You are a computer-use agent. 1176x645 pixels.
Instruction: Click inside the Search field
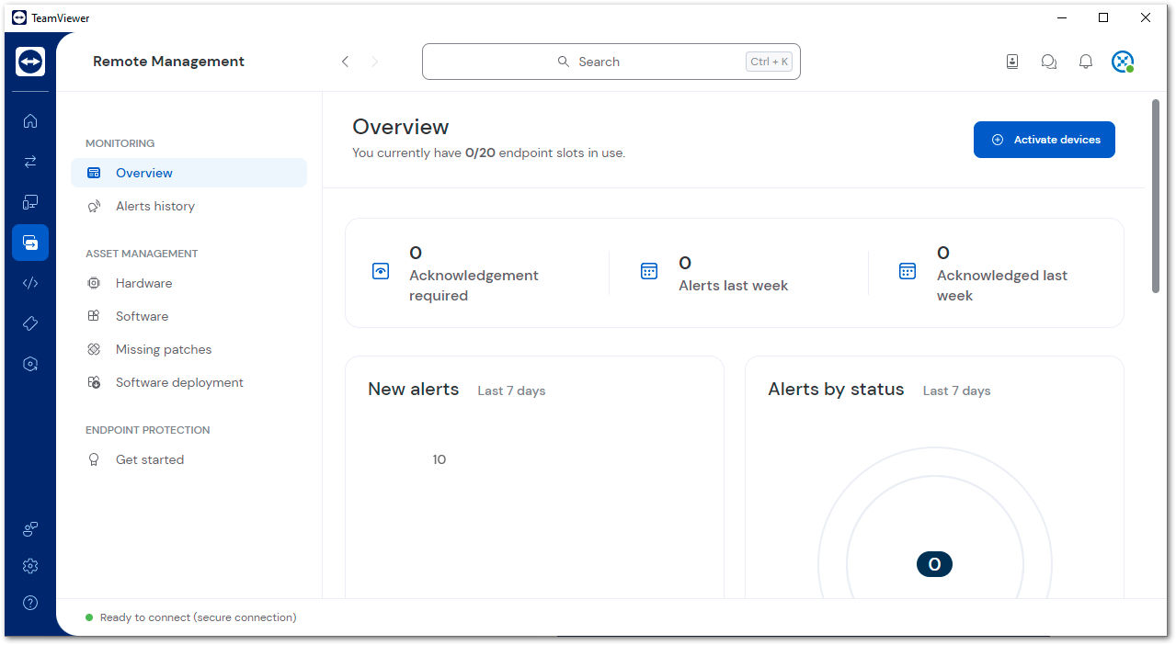(611, 61)
